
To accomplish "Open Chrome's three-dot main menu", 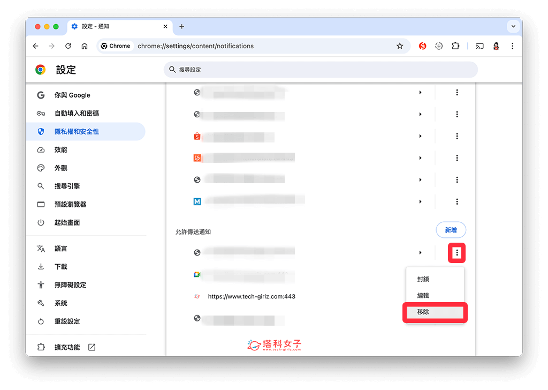I will tap(512, 46).
